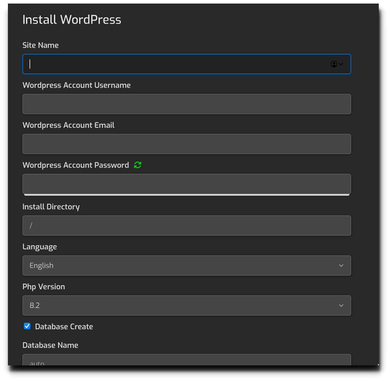
Task: Click the Wordpress Account Password field
Action: [x=187, y=184]
